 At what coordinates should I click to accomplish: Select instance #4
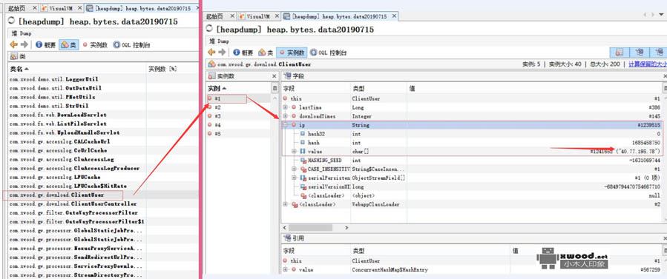tap(238, 125)
